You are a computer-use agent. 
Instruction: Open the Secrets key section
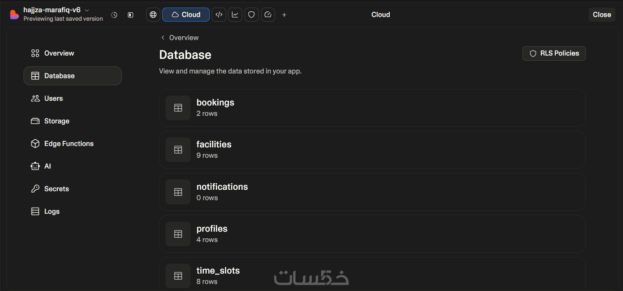(x=56, y=189)
